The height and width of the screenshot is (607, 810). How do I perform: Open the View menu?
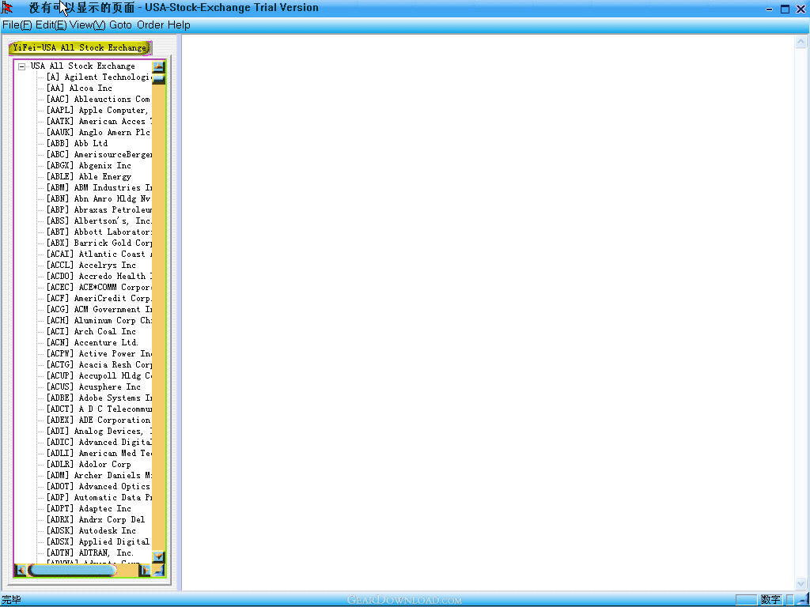[87, 25]
